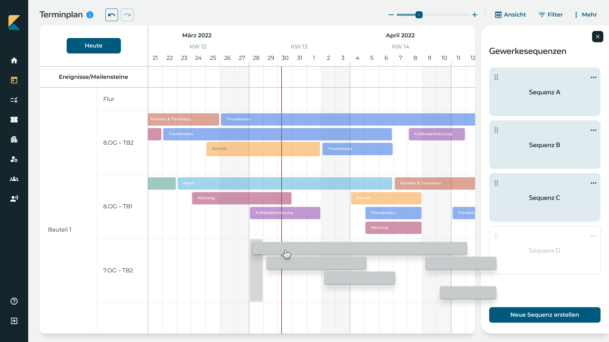Click the KW 13 week label
This screenshot has width=609, height=342.
click(x=299, y=47)
